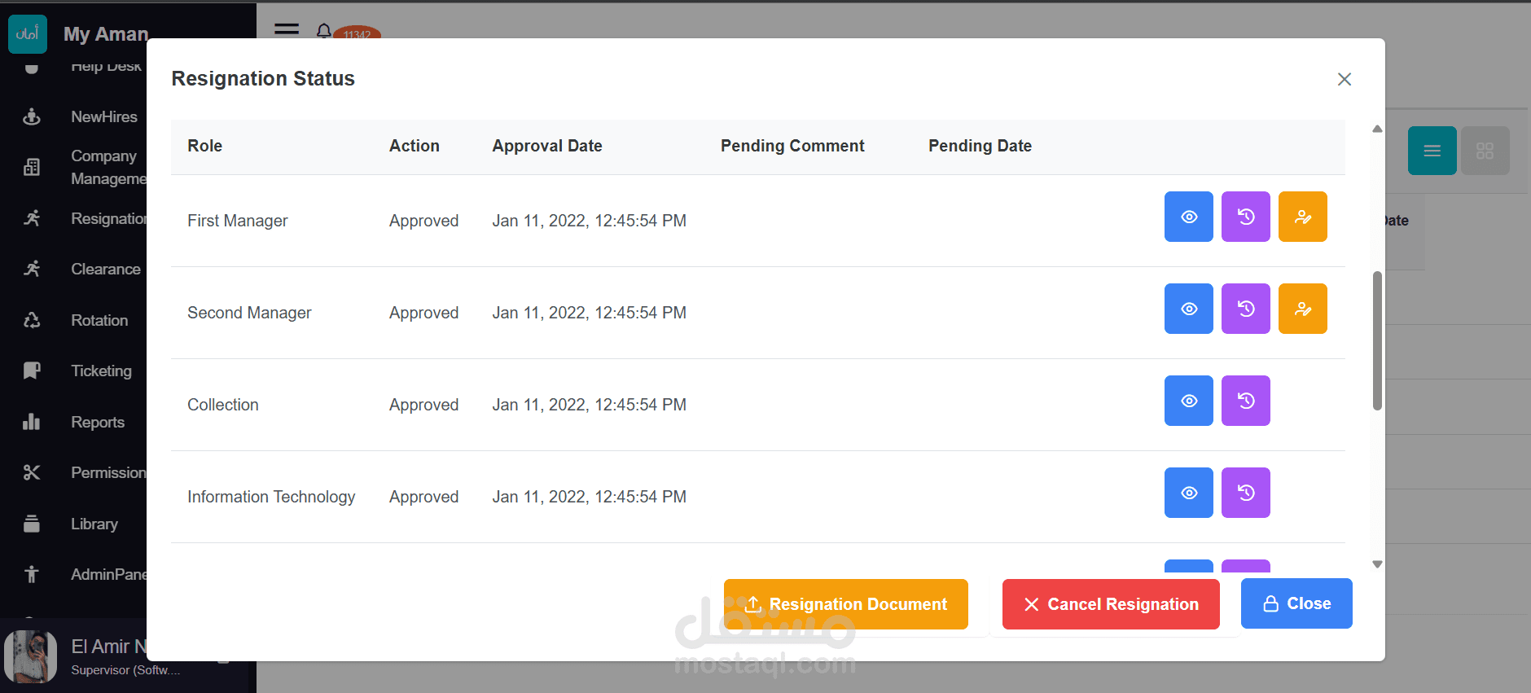Toggle the hamburger sidebar menu icon

[x=287, y=29]
